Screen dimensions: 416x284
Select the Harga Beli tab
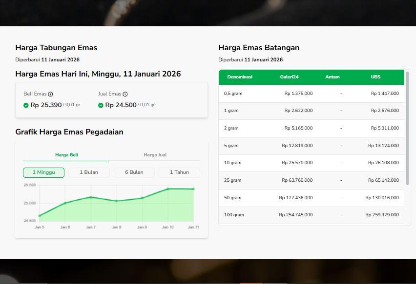[x=66, y=154]
